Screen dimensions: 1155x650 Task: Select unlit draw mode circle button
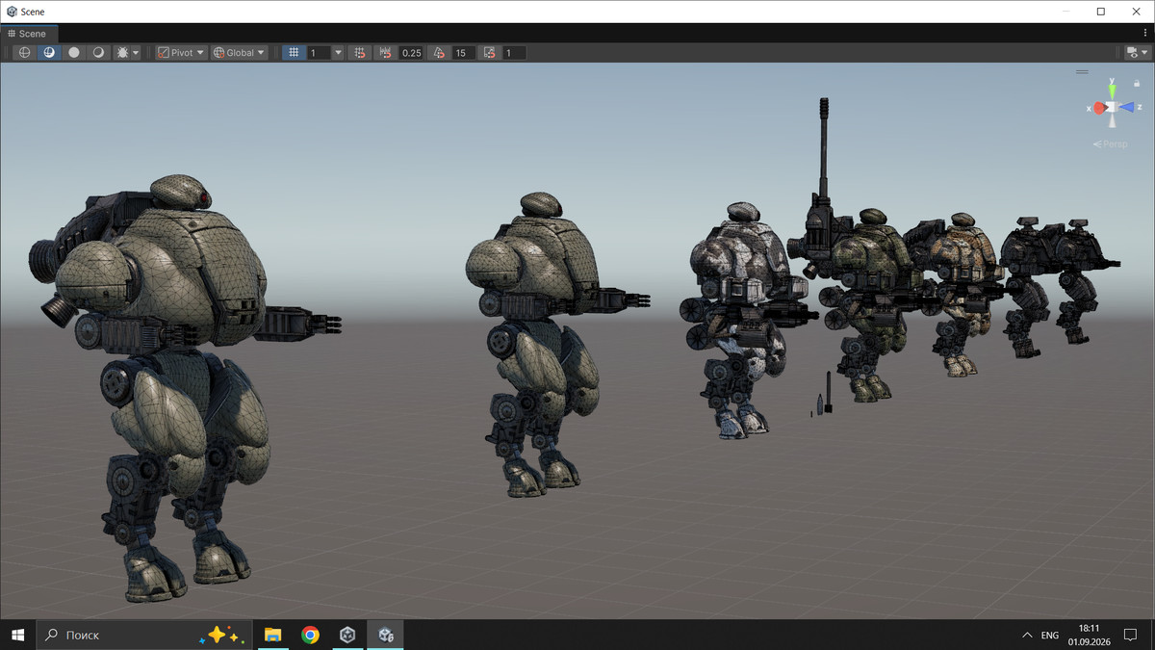[74, 53]
